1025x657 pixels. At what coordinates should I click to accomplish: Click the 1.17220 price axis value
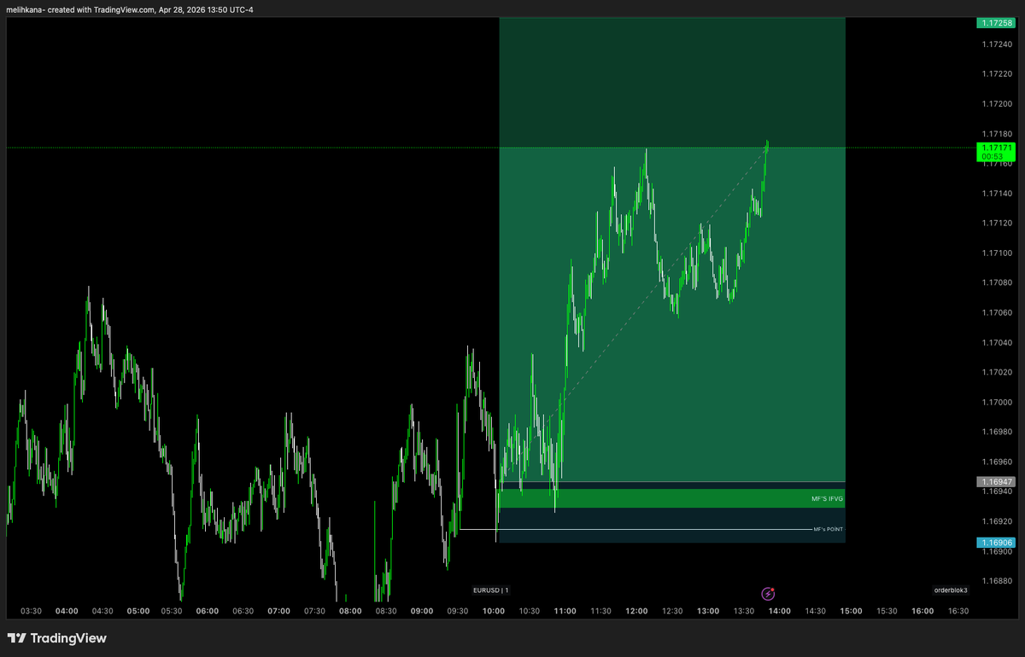998,74
